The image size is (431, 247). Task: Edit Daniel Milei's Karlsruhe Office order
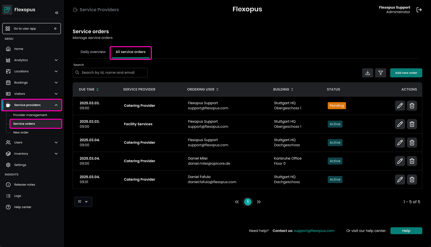click(400, 161)
